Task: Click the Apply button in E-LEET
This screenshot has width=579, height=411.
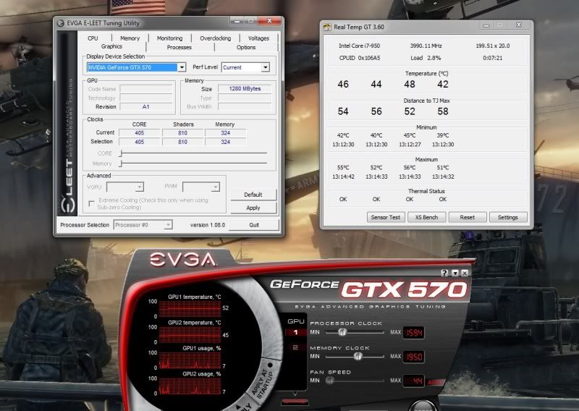Action: [253, 208]
